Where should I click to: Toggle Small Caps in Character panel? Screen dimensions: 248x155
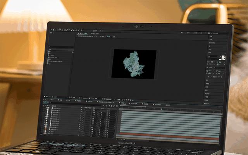(x=216, y=77)
